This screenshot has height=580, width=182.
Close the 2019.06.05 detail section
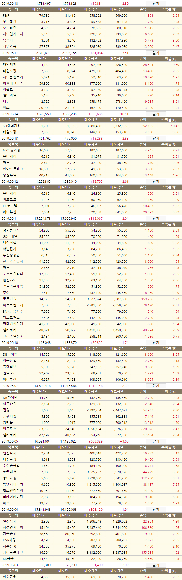[156, 441]
